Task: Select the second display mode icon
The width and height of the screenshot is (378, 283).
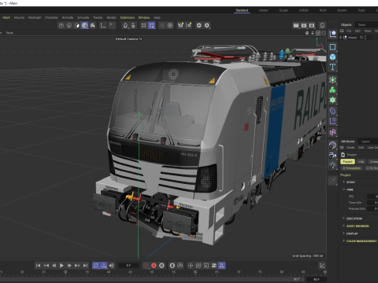Action: tap(69, 25)
